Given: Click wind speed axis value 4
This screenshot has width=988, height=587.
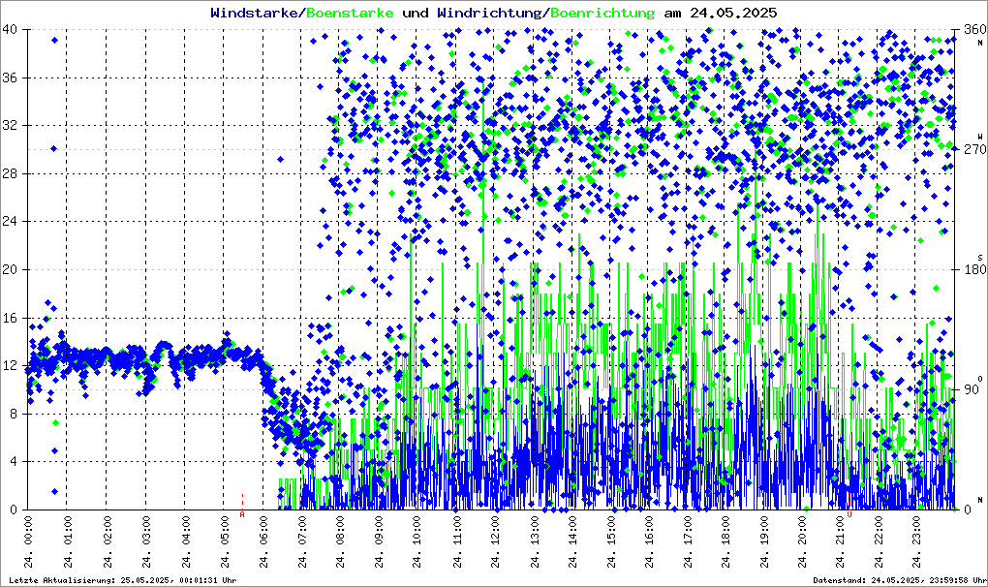Looking at the screenshot, I should (x=14, y=462).
